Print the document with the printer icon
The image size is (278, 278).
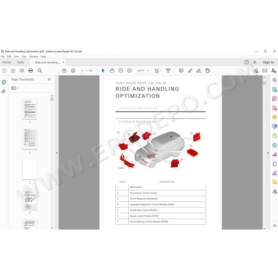click(31, 71)
